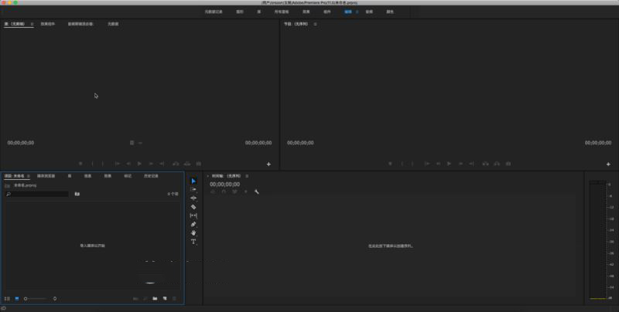Select the Pen tool
Screen dimensions: 619x312
193,224
